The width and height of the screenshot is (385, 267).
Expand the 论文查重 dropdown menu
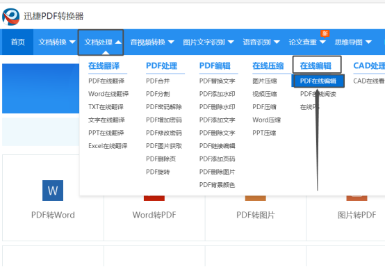coord(307,42)
